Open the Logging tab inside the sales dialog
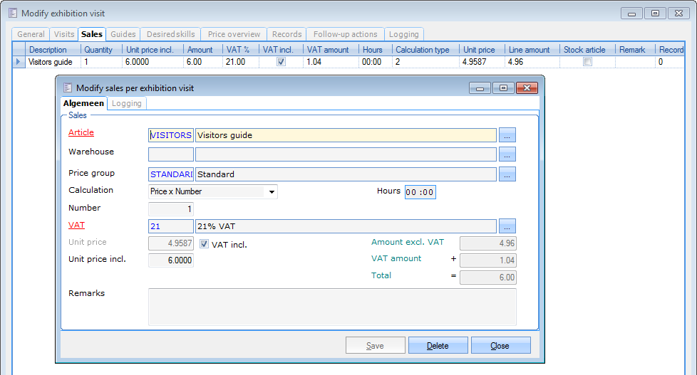 tap(128, 104)
